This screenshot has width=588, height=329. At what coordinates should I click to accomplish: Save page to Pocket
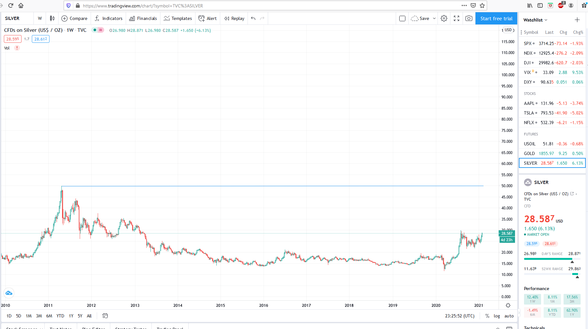473,5
